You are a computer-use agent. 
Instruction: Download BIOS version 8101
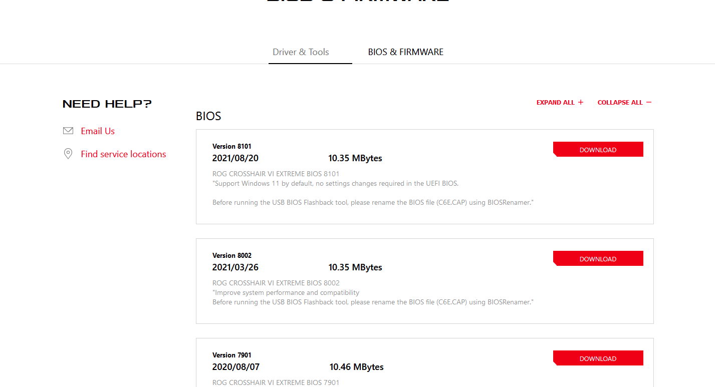click(598, 150)
